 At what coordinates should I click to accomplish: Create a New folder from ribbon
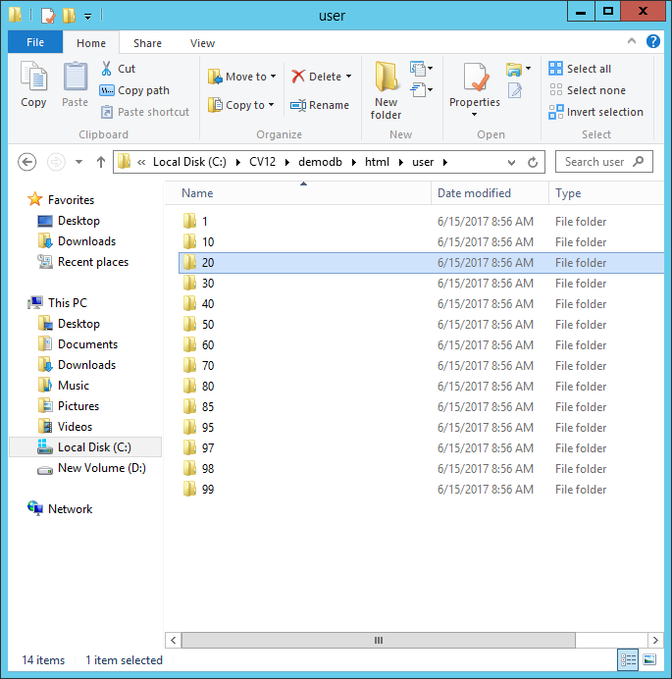coord(386,90)
